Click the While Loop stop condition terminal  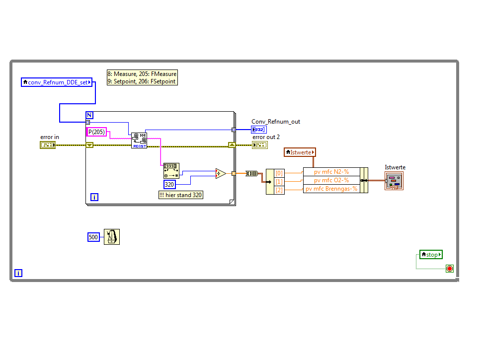pos(449,269)
